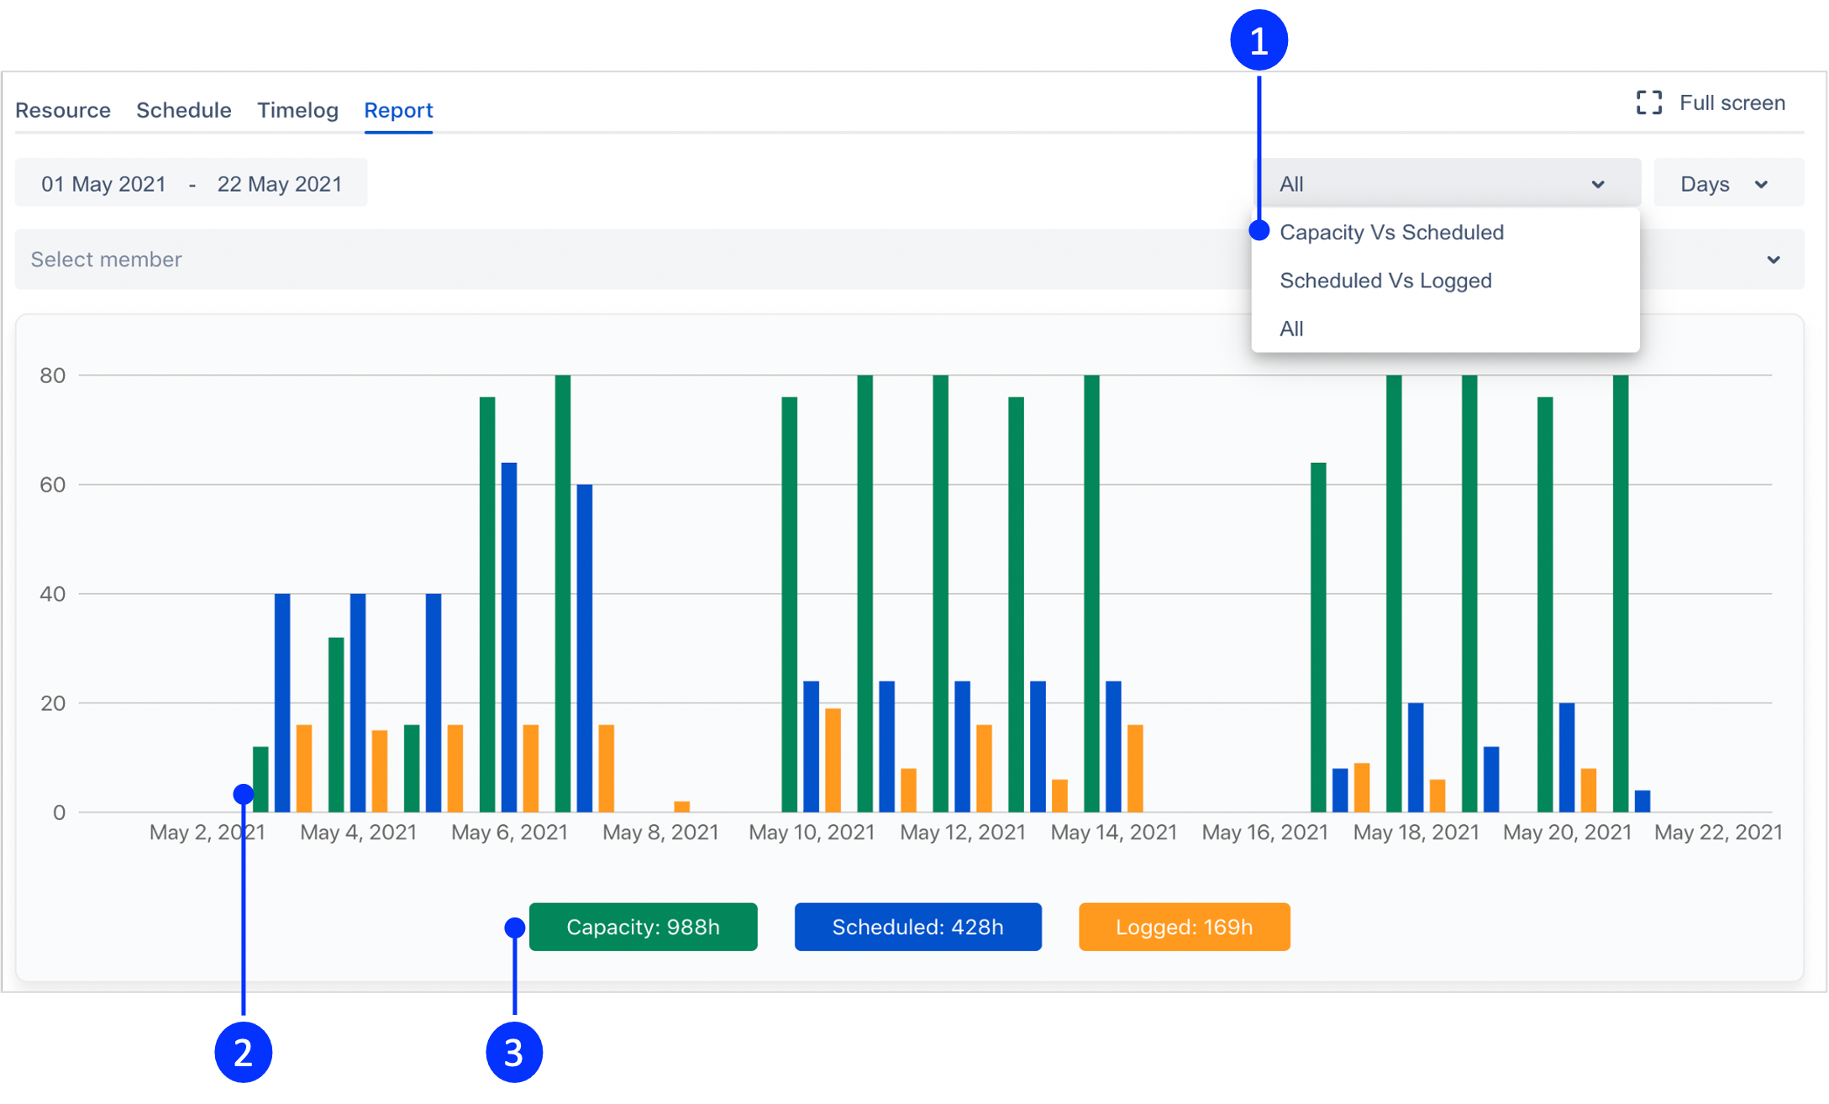Expand the Select member dropdown chevron
This screenshot has width=1829, height=1104.
[x=1773, y=260]
